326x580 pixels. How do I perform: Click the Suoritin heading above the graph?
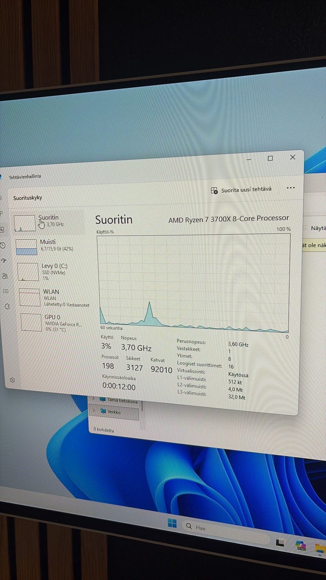click(x=114, y=220)
